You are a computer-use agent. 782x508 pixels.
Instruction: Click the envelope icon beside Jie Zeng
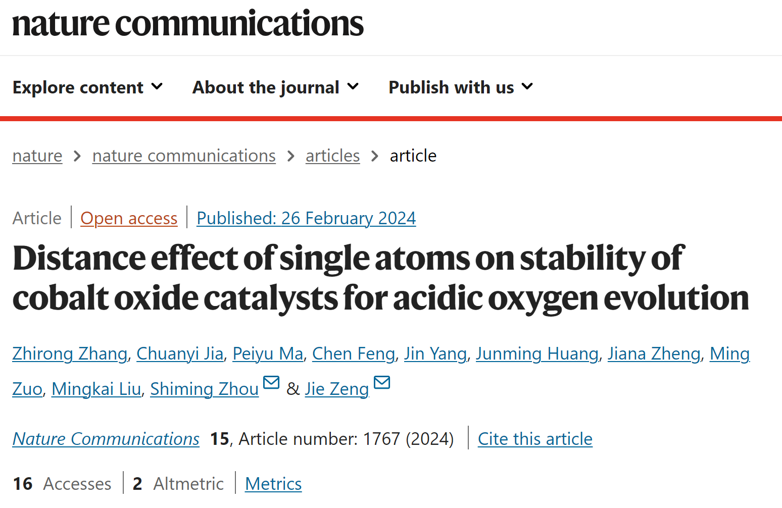(382, 383)
